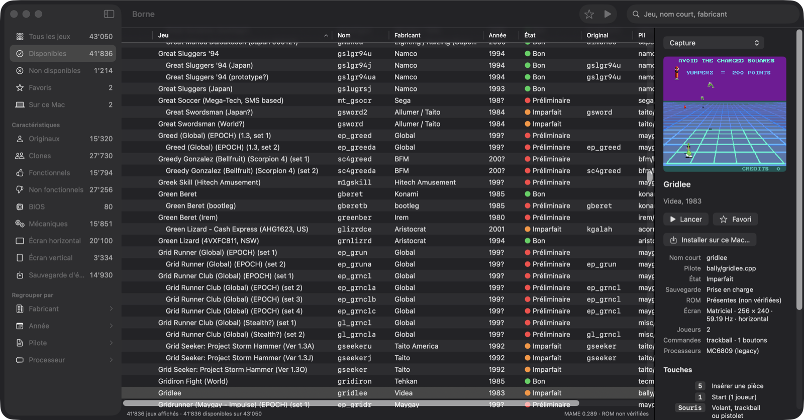Screen dimensions: 804x420
Task: Select the Greek Skill (Hitech Amusement) row
Action: [388, 182]
